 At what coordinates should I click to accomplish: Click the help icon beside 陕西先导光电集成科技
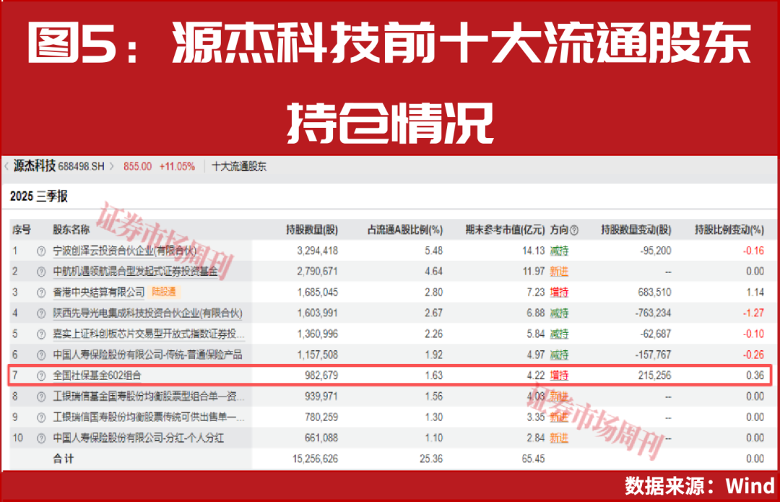[x=40, y=313]
